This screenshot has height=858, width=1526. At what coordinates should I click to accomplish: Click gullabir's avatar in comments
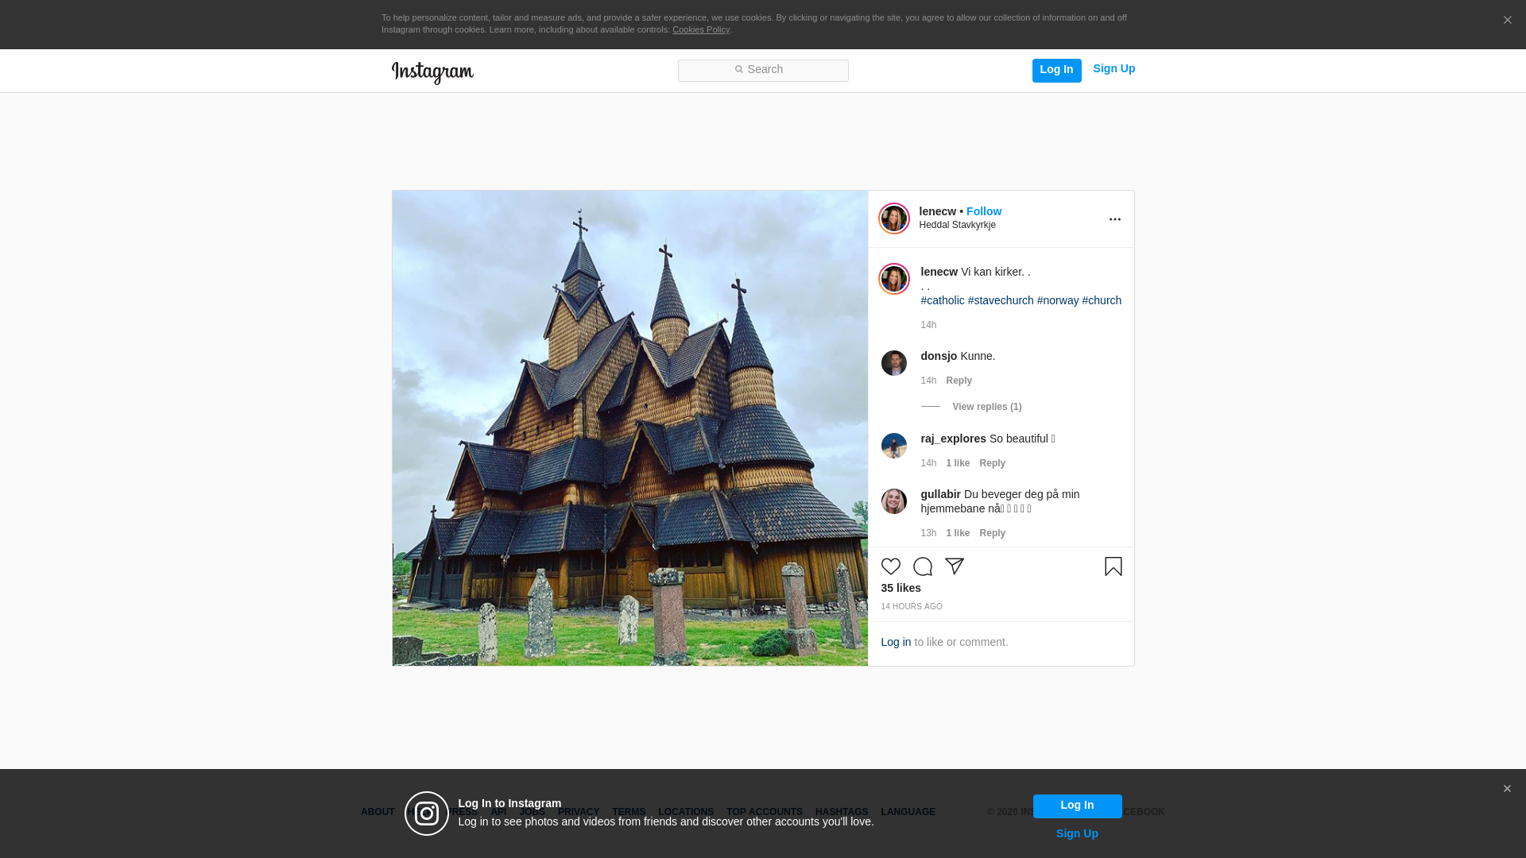(893, 501)
